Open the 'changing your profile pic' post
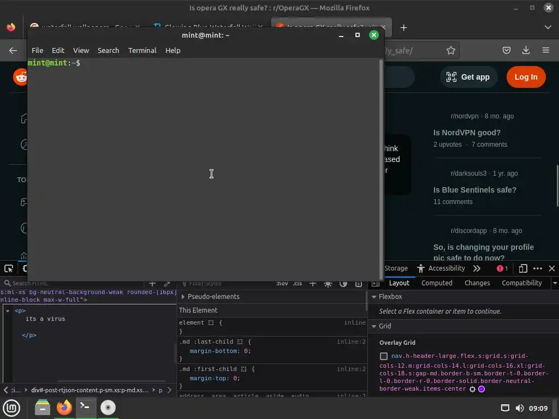The height and width of the screenshot is (419, 559). point(484,252)
